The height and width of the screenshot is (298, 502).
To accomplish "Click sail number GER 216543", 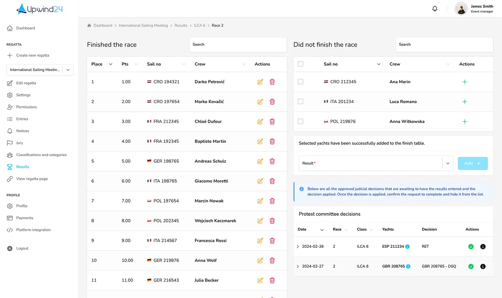I will click(166, 281).
